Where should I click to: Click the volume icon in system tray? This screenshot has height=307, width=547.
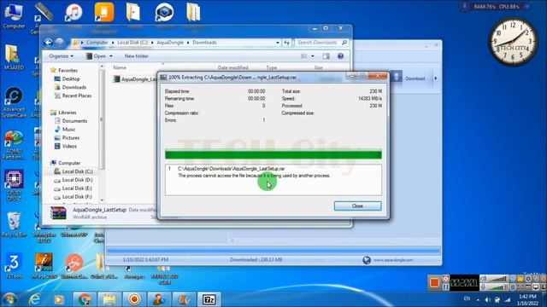[488, 299]
